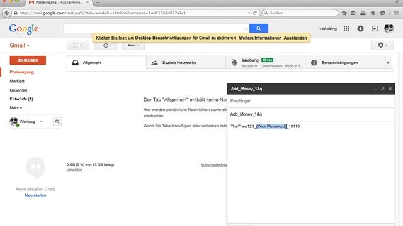The image size is (403, 226).
Task: Open the Markiert folder
Action: click(x=17, y=81)
